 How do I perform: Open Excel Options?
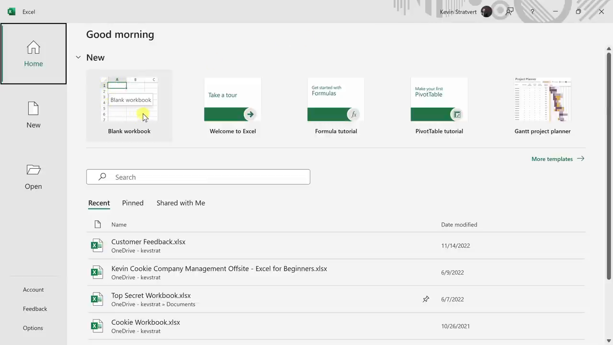pyautogui.click(x=33, y=328)
